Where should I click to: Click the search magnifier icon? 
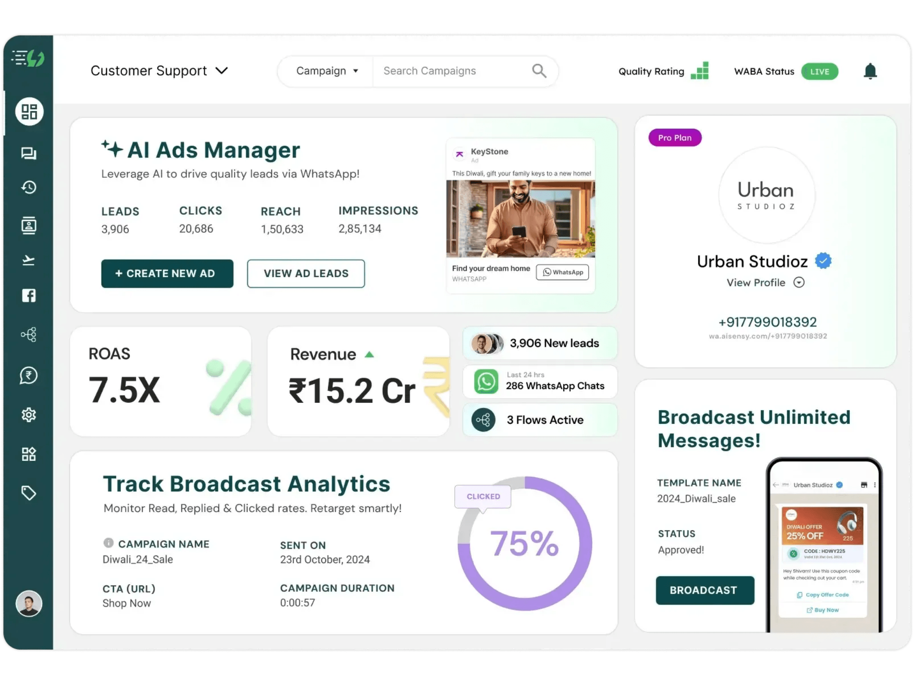click(539, 71)
